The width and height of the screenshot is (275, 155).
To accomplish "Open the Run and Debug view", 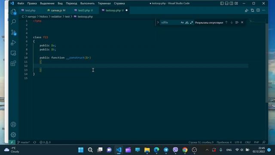I will [13, 43].
